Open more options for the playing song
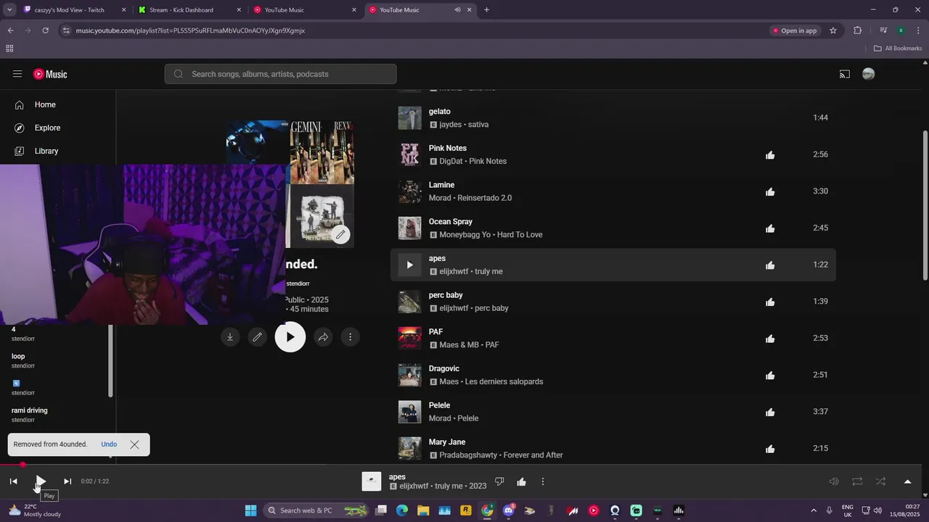This screenshot has width=929, height=522. 542,481
